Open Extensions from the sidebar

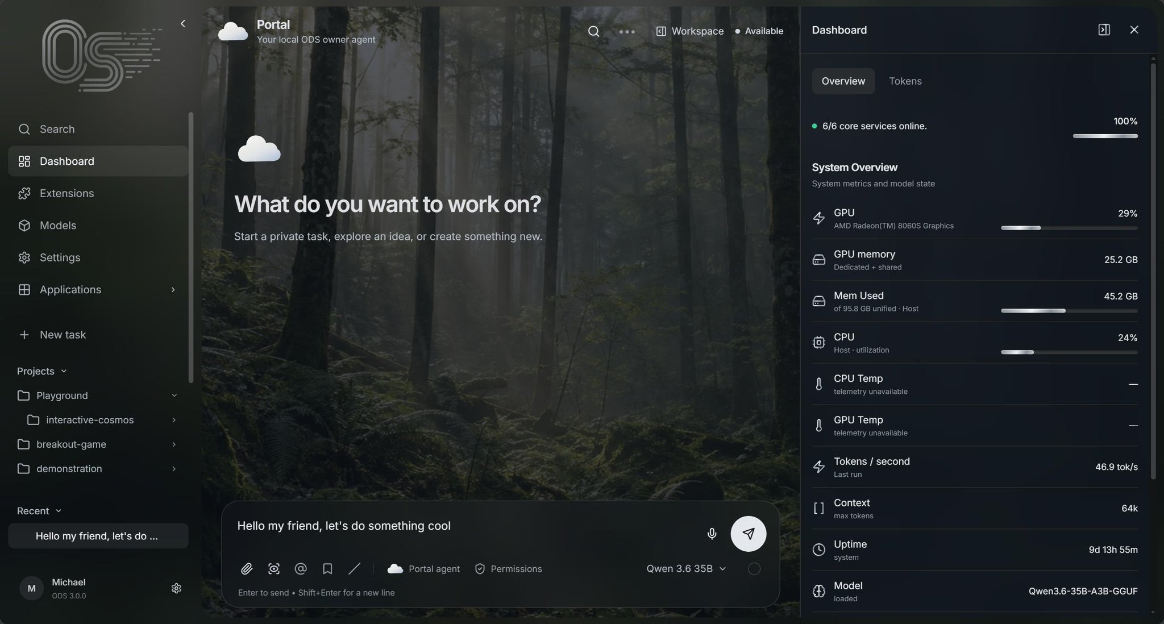[x=98, y=193]
